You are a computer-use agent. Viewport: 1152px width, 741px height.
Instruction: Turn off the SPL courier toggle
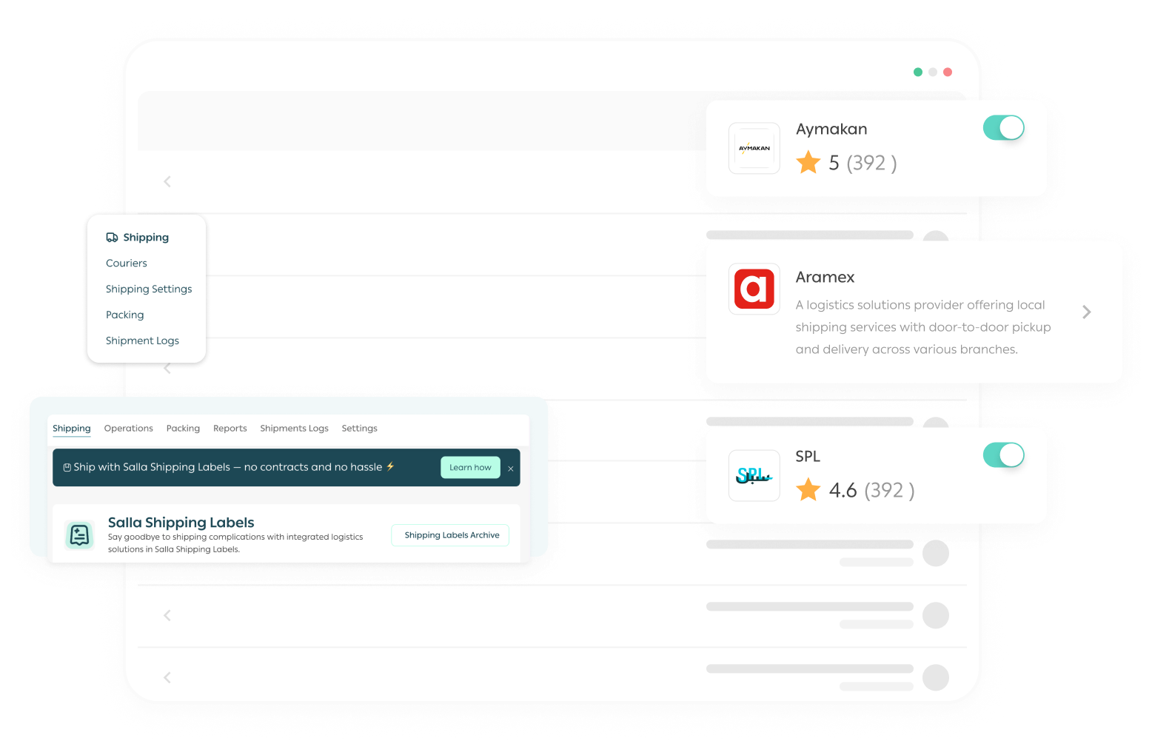point(1003,455)
